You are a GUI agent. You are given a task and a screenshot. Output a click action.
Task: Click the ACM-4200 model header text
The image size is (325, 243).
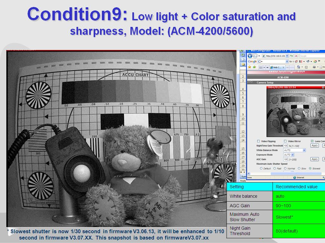coord(283,78)
